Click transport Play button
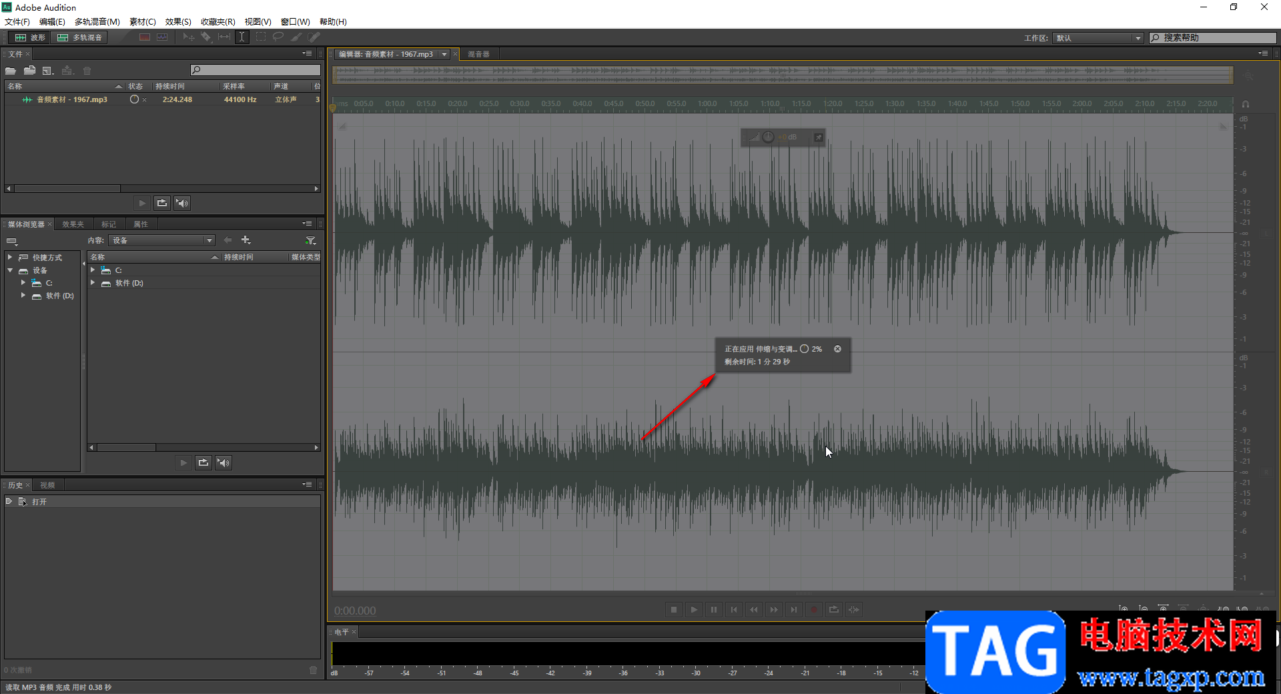The image size is (1281, 694). point(694,609)
